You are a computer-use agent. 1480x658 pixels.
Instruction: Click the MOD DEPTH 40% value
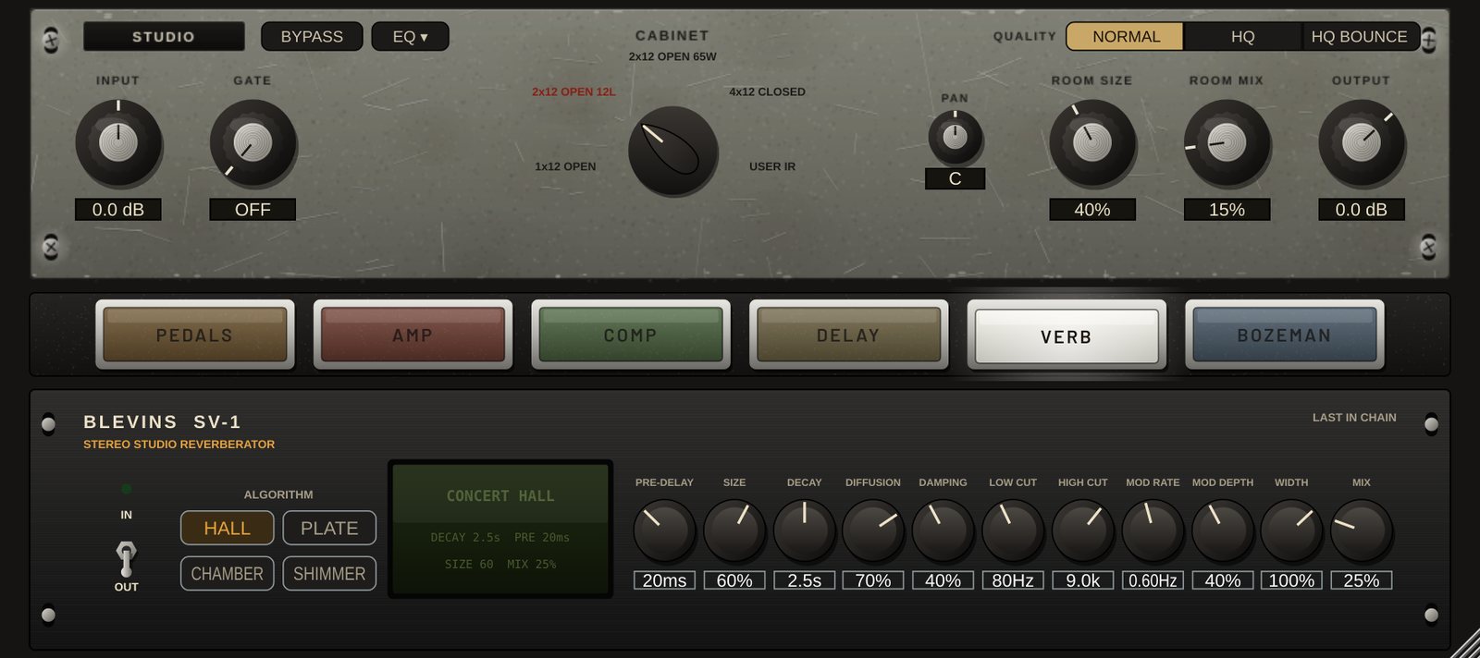pos(1223,580)
